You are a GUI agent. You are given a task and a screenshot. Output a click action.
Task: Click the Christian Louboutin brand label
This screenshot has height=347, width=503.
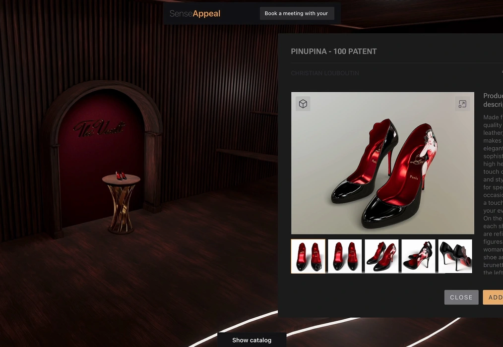325,73
